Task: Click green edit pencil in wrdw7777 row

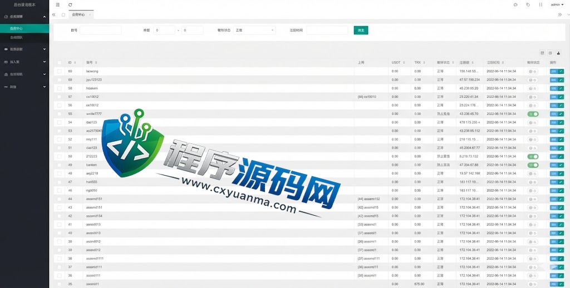Action: pos(561,114)
